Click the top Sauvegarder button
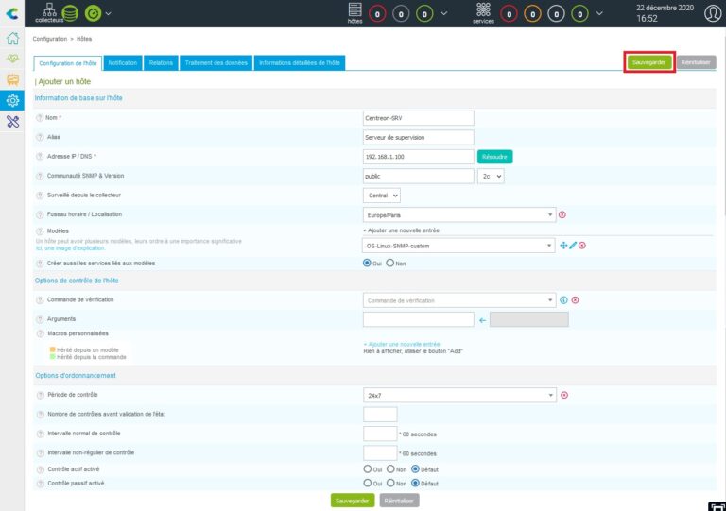The width and height of the screenshot is (726, 511). (649, 62)
